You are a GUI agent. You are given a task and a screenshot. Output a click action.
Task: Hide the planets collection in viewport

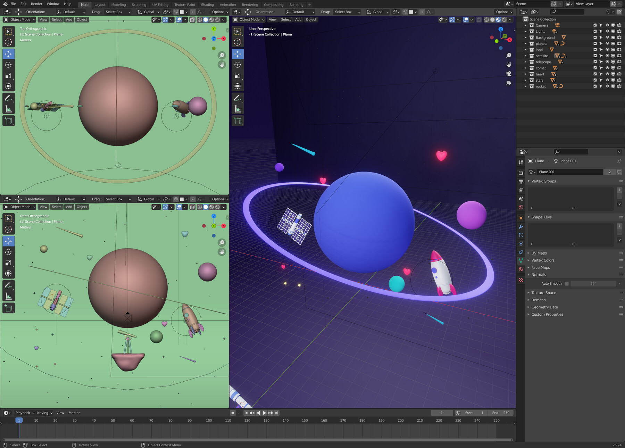[607, 43]
